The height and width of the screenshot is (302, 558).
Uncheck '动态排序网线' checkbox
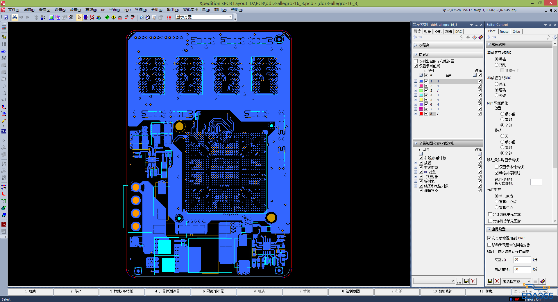pos(497,173)
